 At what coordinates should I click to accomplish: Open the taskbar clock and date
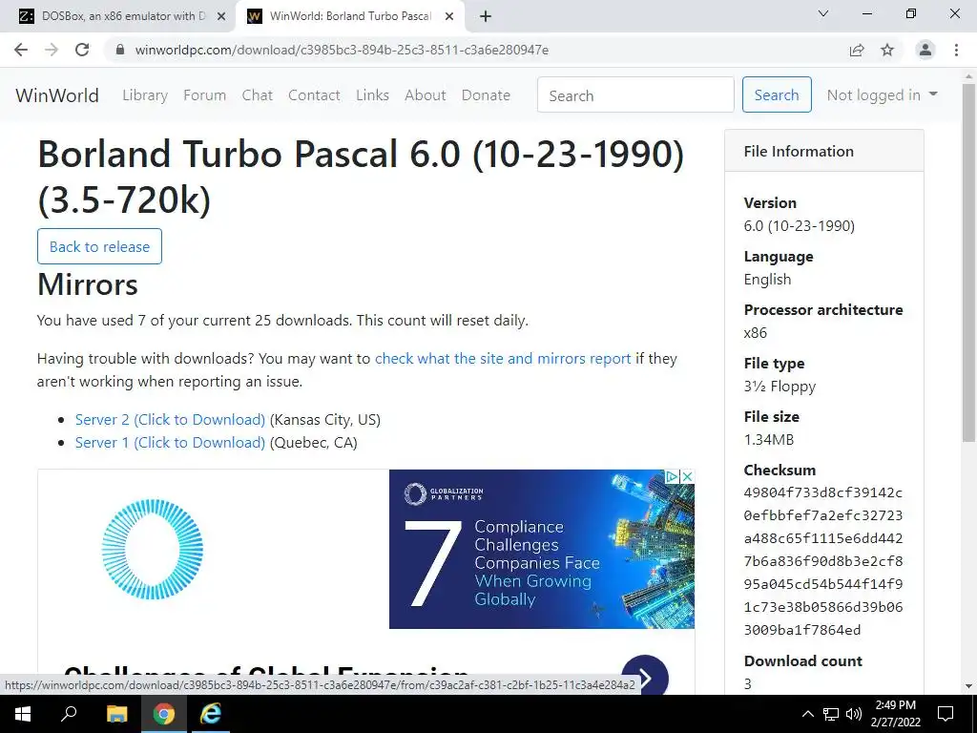point(895,714)
